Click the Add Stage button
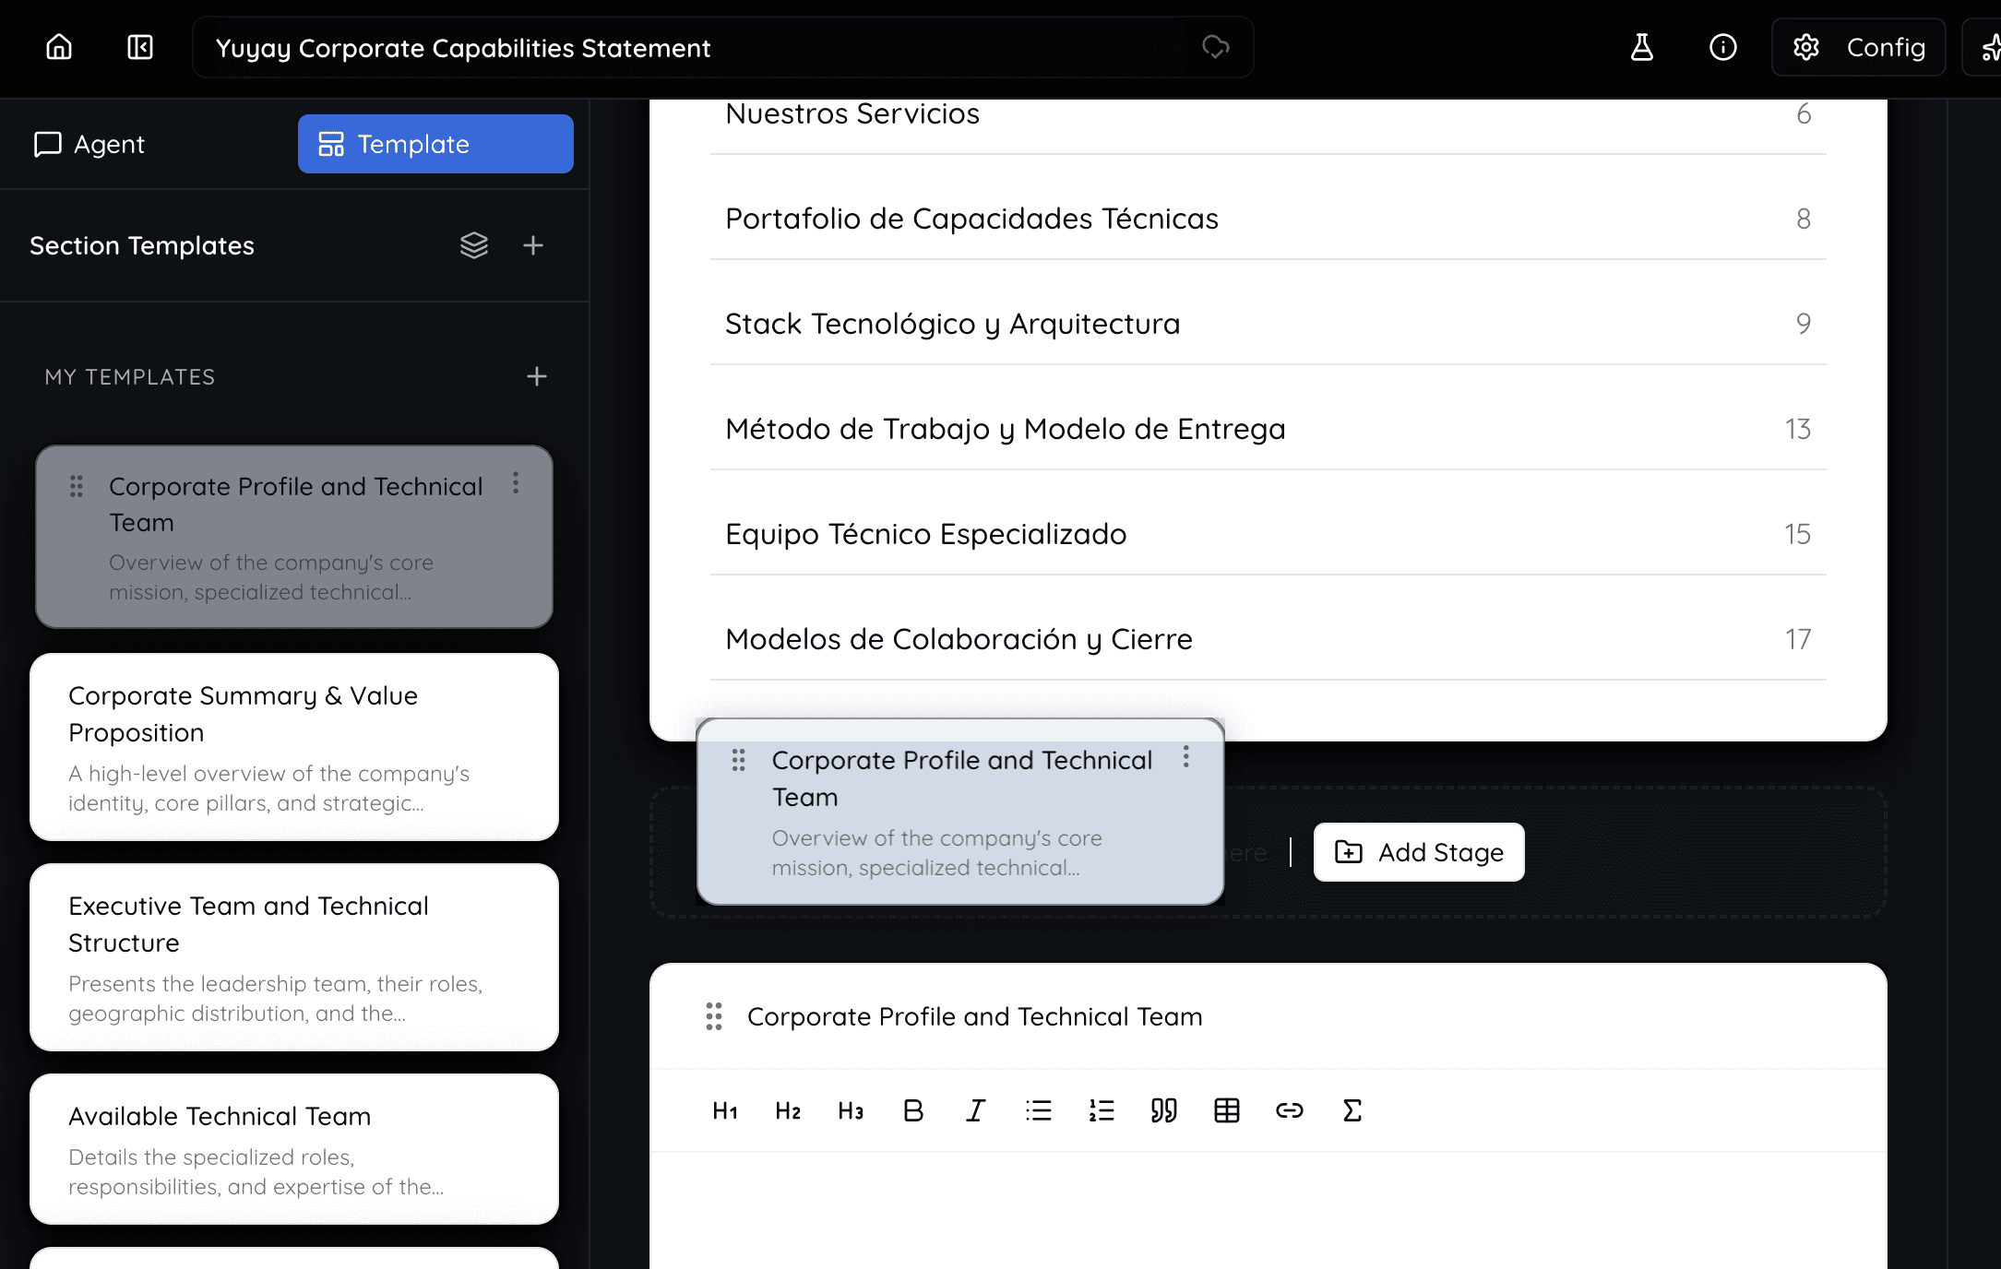2001x1269 pixels. click(x=1419, y=852)
